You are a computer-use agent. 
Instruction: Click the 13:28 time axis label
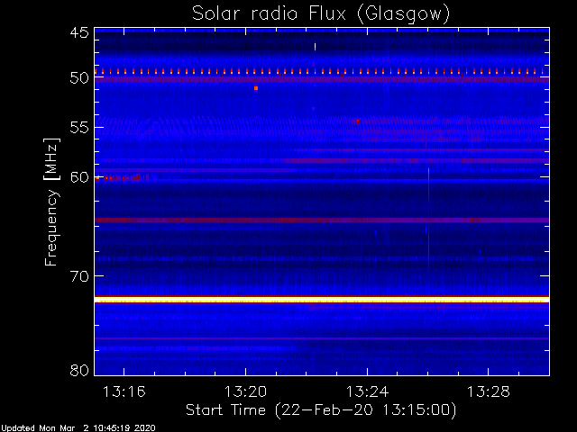tap(489, 392)
